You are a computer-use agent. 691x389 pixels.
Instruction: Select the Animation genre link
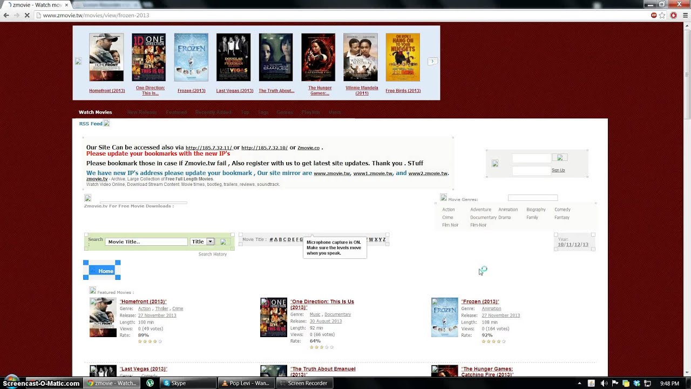[x=508, y=210]
